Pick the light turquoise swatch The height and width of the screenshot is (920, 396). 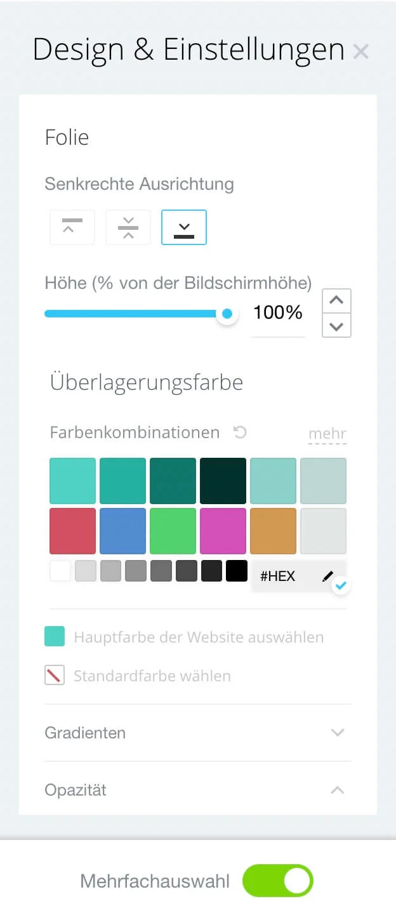click(73, 481)
